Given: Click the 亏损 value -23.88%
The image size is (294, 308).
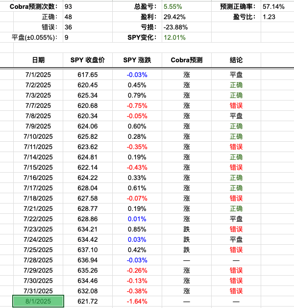Looking at the screenshot, I should [175, 27].
